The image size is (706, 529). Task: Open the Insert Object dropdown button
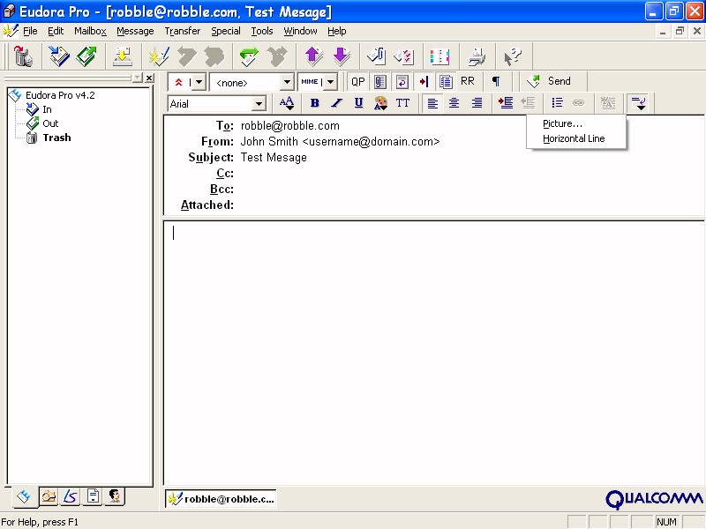click(638, 103)
